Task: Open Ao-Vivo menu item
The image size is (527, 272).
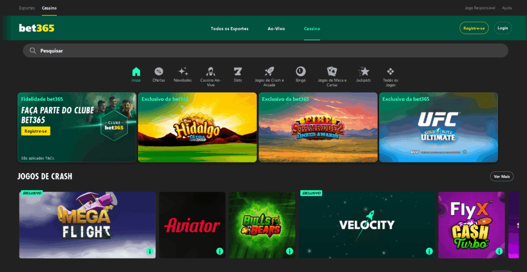Action: tap(276, 29)
